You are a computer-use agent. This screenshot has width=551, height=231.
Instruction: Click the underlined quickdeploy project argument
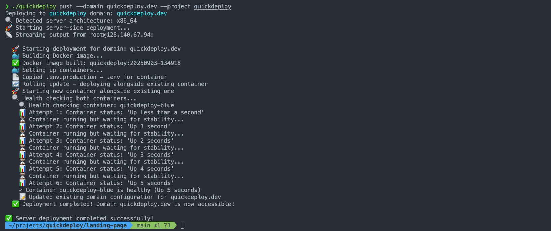pyautogui.click(x=212, y=6)
